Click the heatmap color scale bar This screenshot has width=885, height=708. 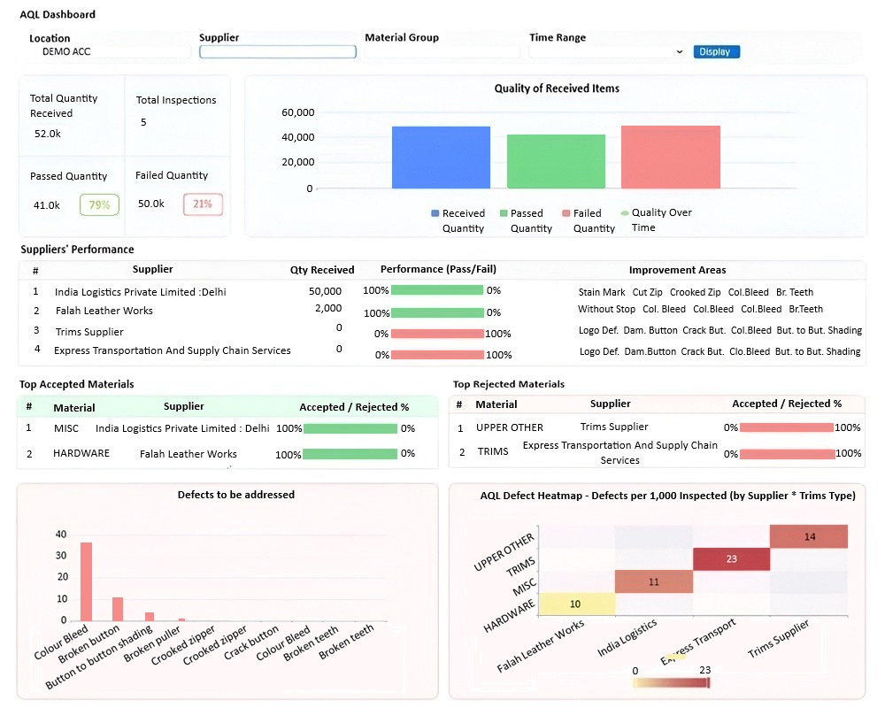coord(671,682)
